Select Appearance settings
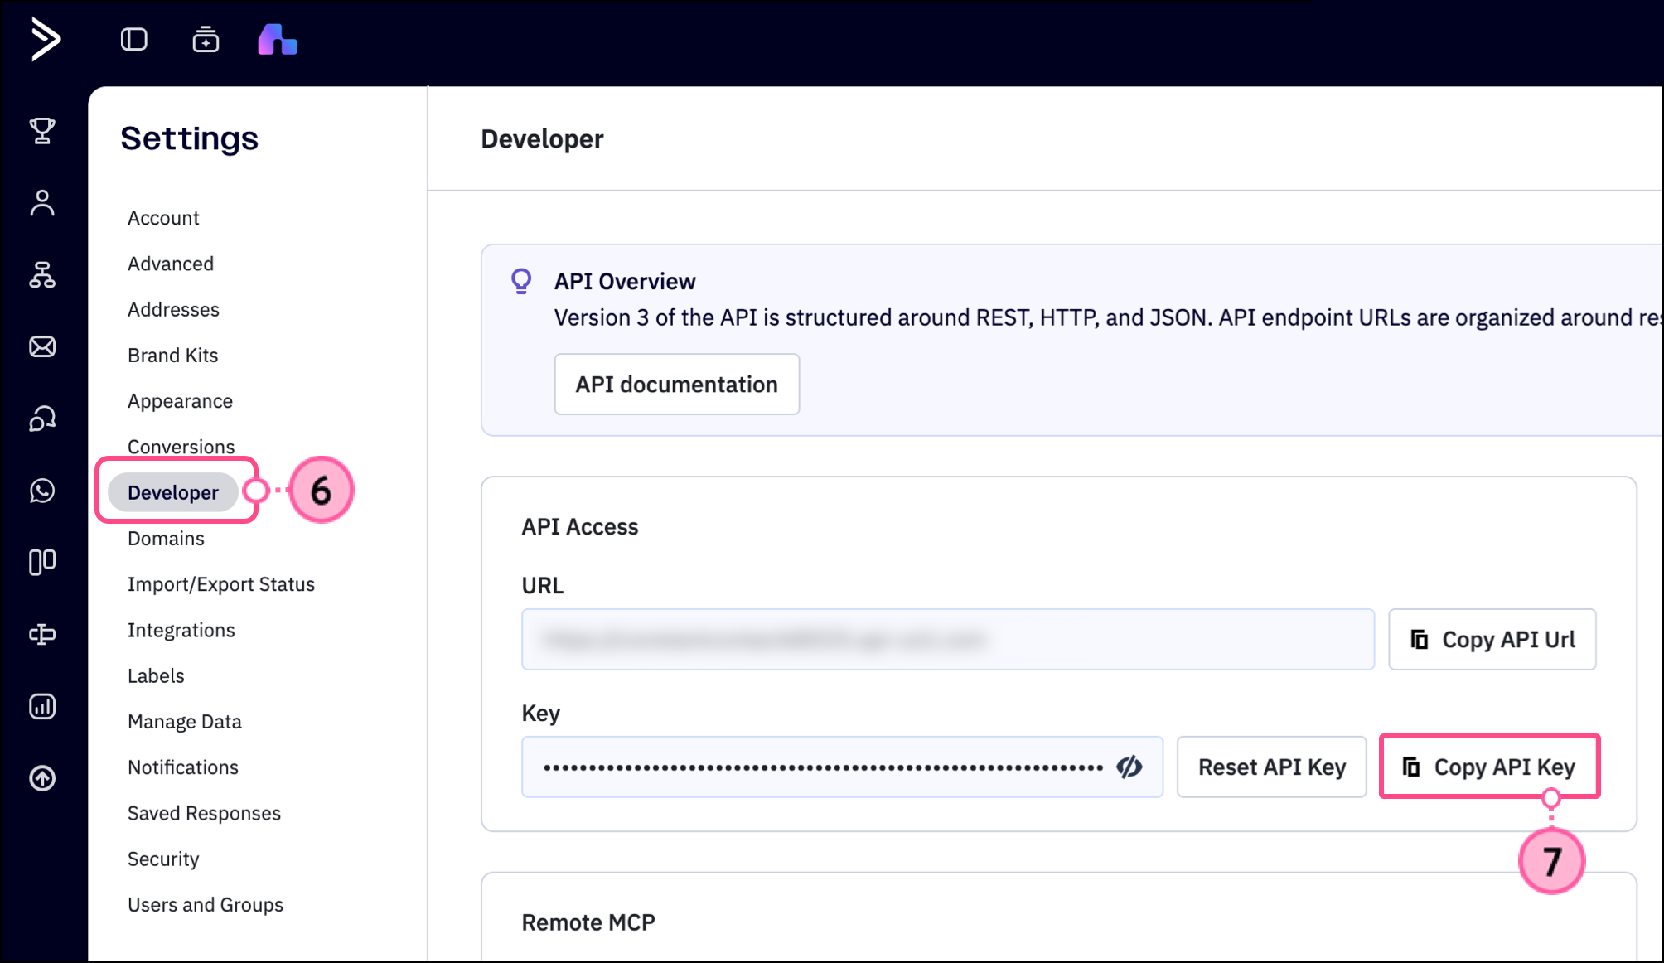1664x963 pixels. 180,401
